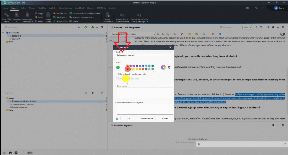
Task: Switch to the Visual Tools tab
Action: [80, 8]
